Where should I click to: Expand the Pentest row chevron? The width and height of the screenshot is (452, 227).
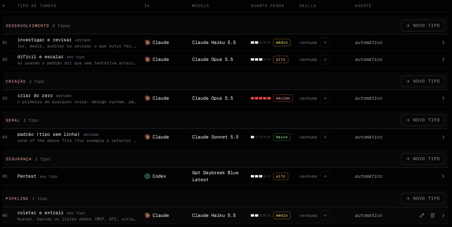(x=443, y=176)
